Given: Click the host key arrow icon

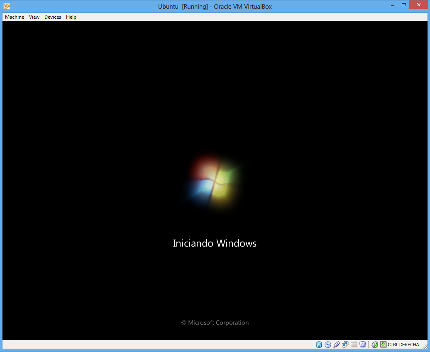Looking at the screenshot, I should pyautogui.click(x=384, y=345).
